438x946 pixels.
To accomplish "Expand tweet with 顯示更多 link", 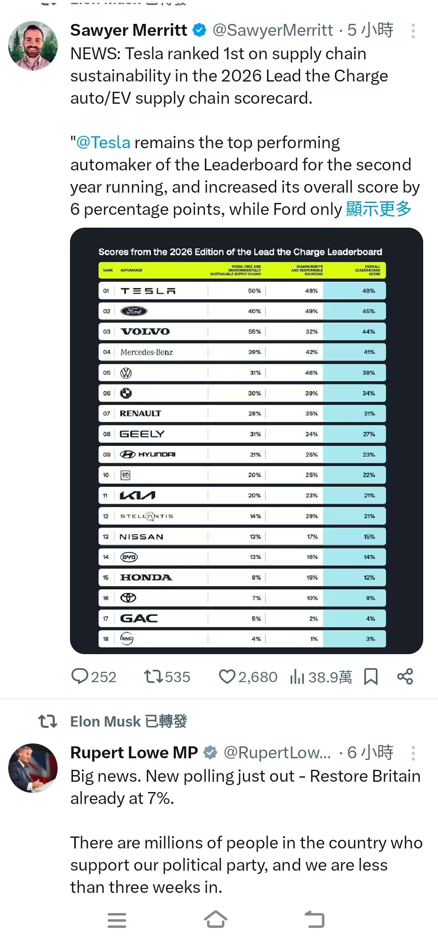I will click(x=379, y=209).
